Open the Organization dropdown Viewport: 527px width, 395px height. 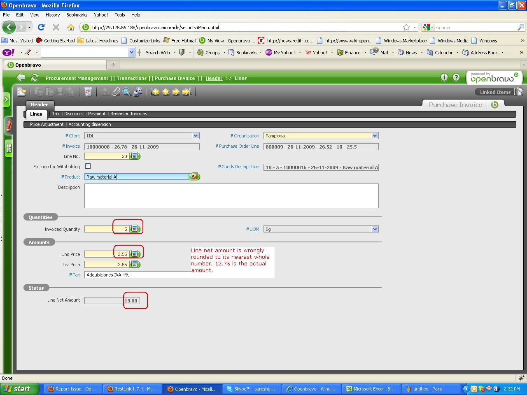[375, 136]
